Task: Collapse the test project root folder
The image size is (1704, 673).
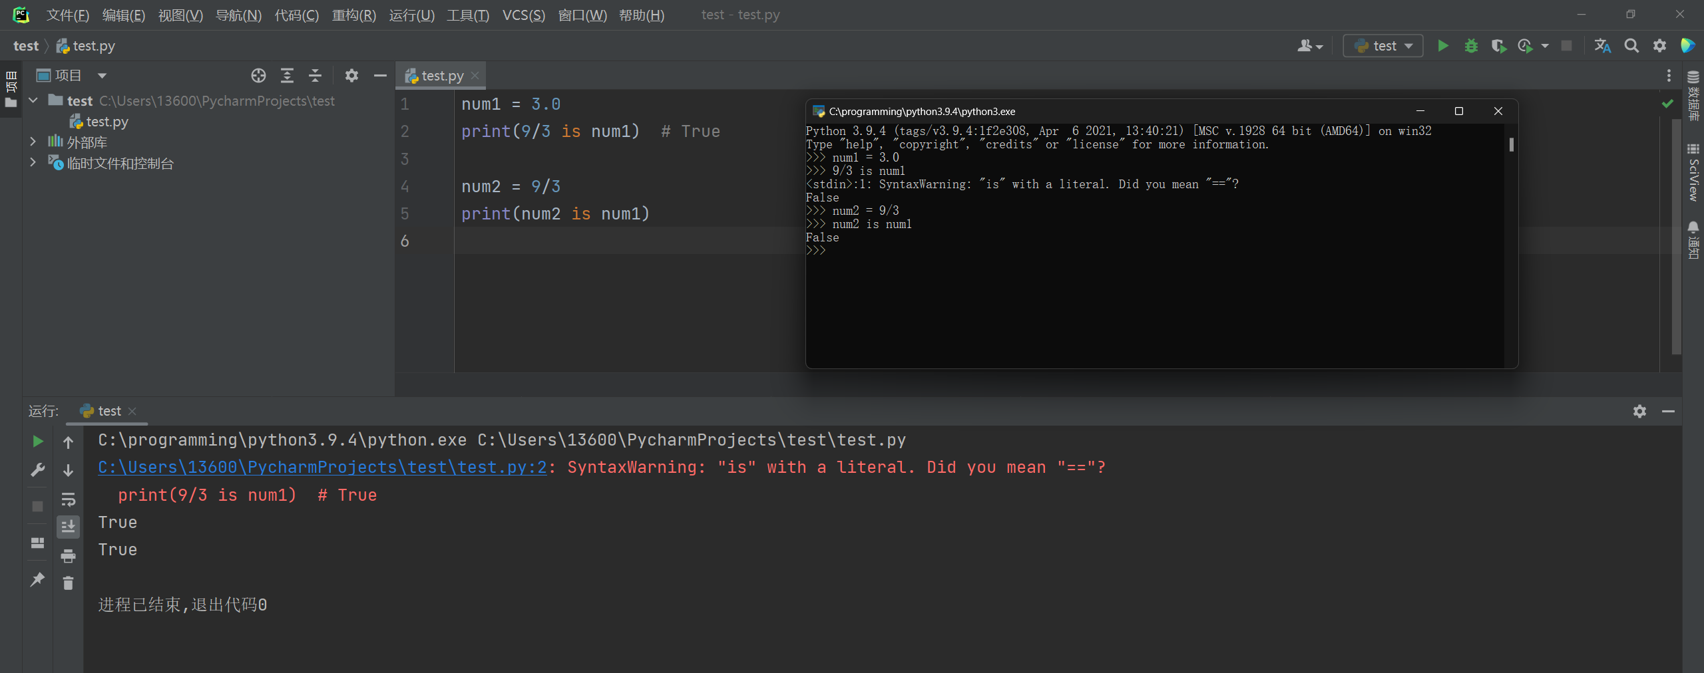Action: pos(33,100)
